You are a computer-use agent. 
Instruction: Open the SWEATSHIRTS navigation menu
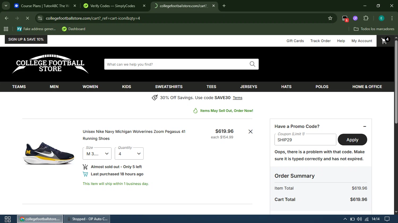(169, 87)
